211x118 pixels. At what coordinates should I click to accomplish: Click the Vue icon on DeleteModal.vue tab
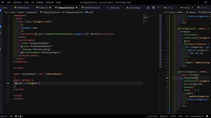click(x=82, y=8)
